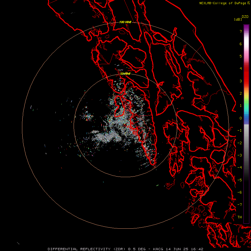The height and width of the screenshot is (251, 251).
Task: Click the 100 NMI range ring label
Action: (x=125, y=22)
